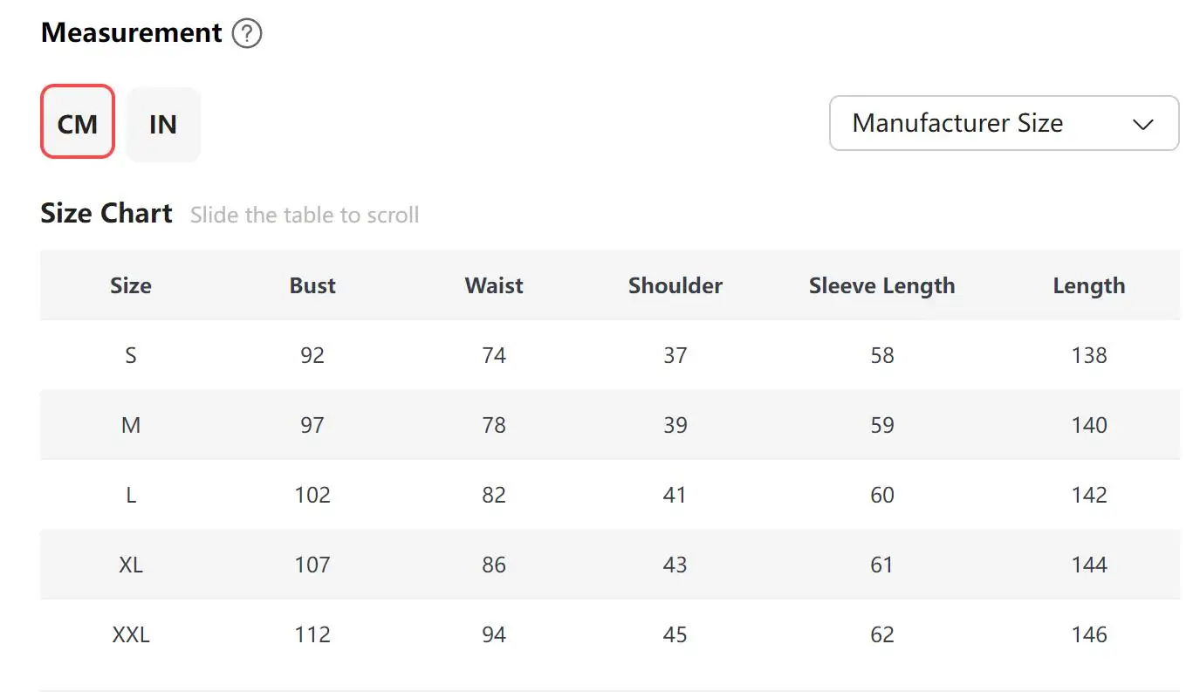Image resolution: width=1200 pixels, height=692 pixels.
Task: Select the XL size row label
Action: [x=131, y=565]
